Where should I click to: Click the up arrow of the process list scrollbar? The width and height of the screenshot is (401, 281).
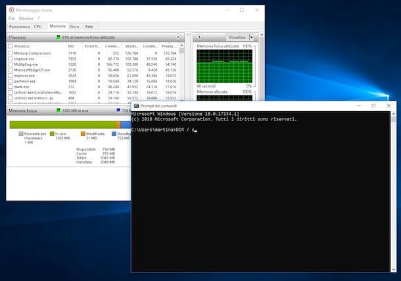click(181, 45)
